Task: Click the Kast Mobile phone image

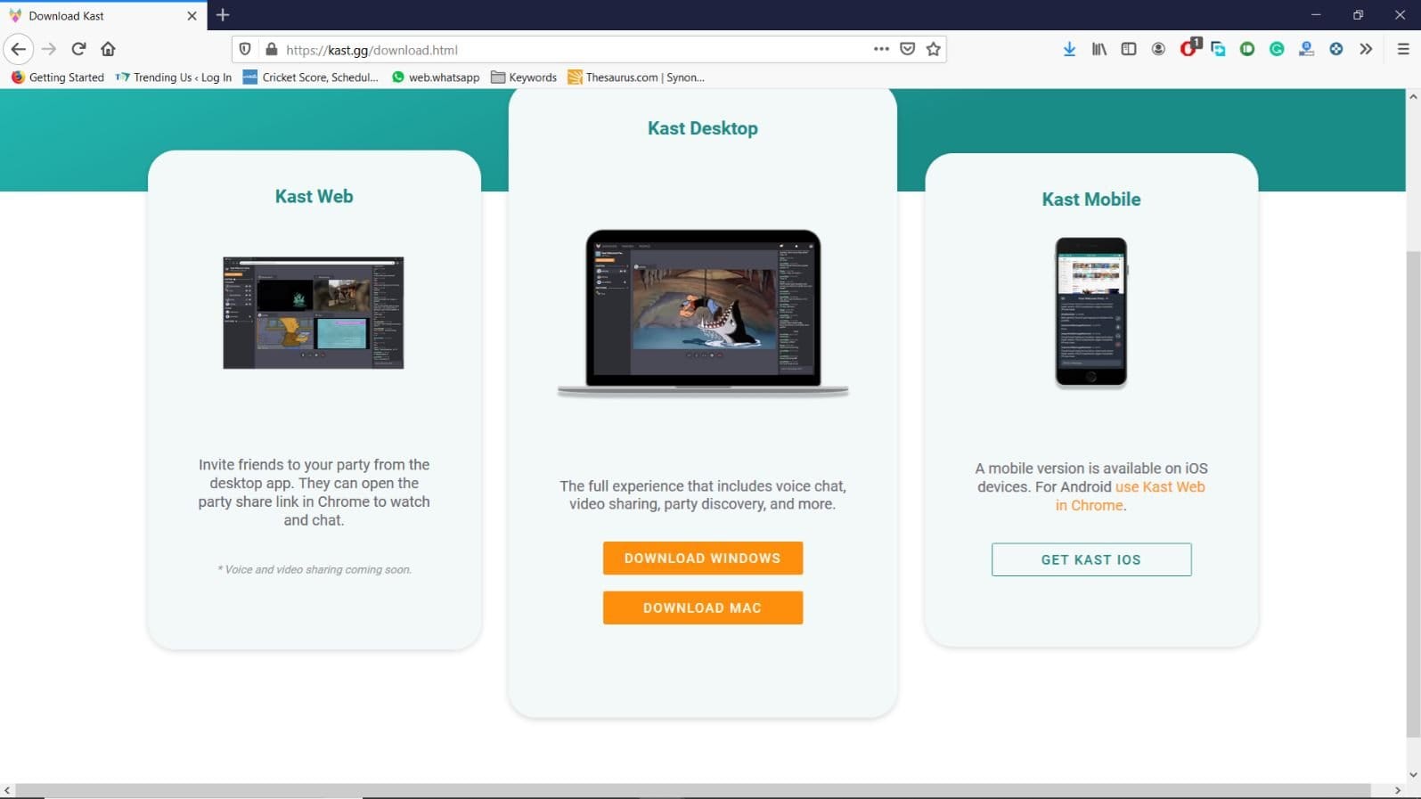Action: click(x=1091, y=312)
